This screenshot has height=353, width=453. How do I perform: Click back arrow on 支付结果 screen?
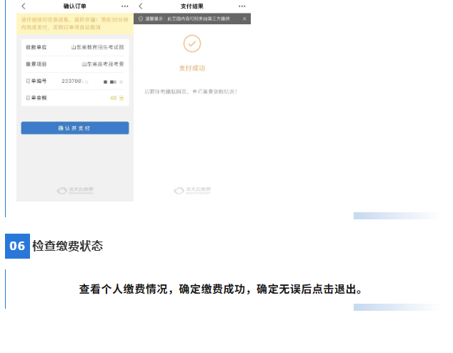pyautogui.click(x=141, y=6)
